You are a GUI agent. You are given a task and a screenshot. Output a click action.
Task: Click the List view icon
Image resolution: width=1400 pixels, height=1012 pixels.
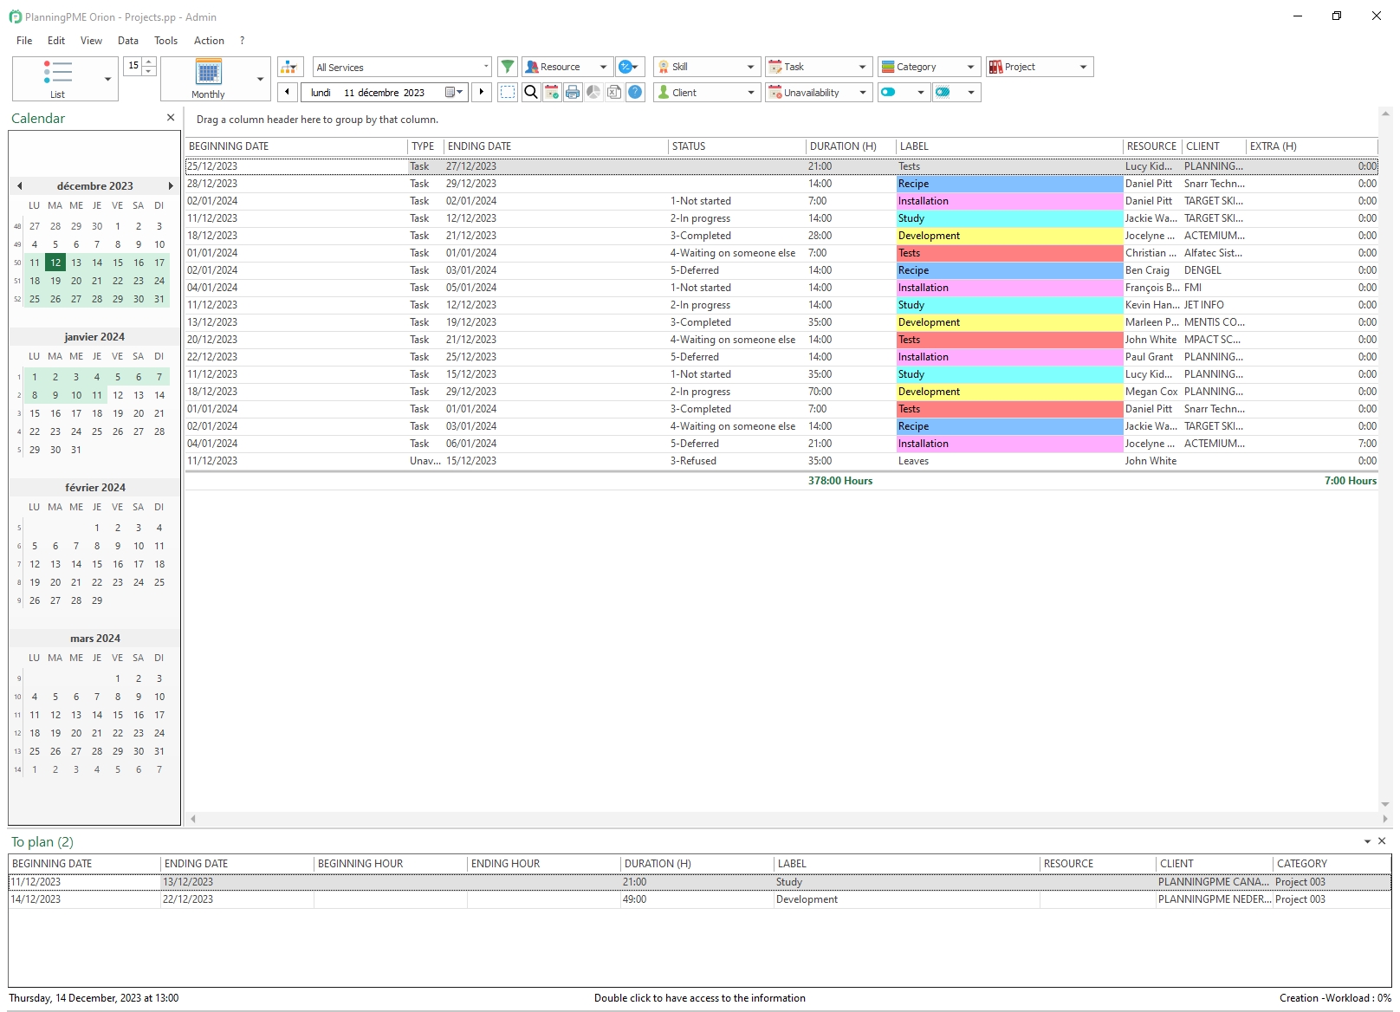pyautogui.click(x=57, y=73)
